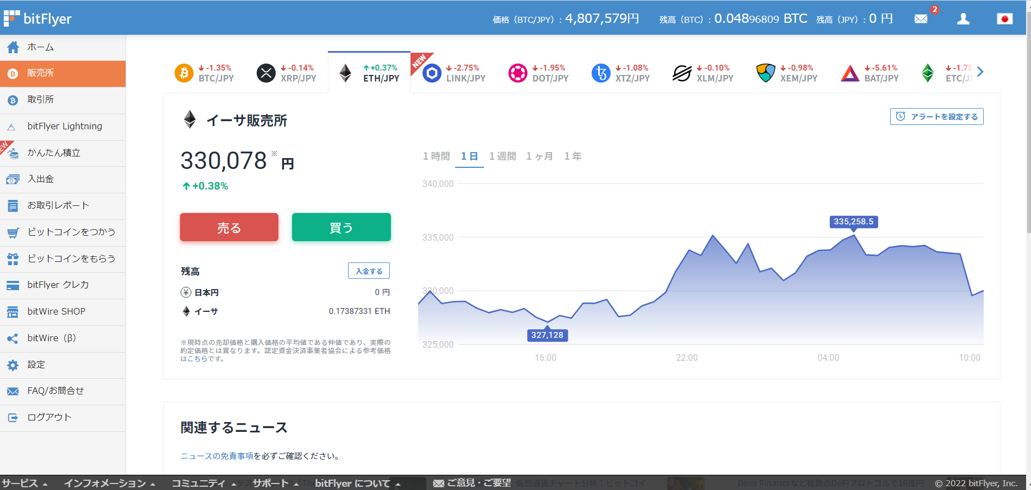This screenshot has width=1031, height=490.
Task: Click the cash icon beside 入出金
Action: pyautogui.click(x=13, y=179)
